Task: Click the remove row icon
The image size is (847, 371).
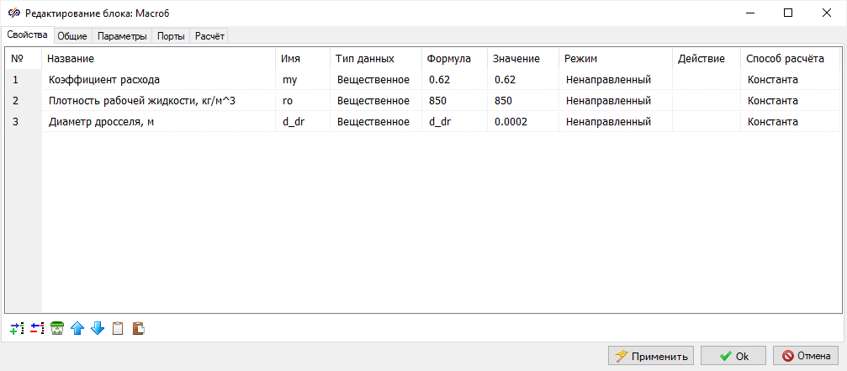Action: point(37,328)
